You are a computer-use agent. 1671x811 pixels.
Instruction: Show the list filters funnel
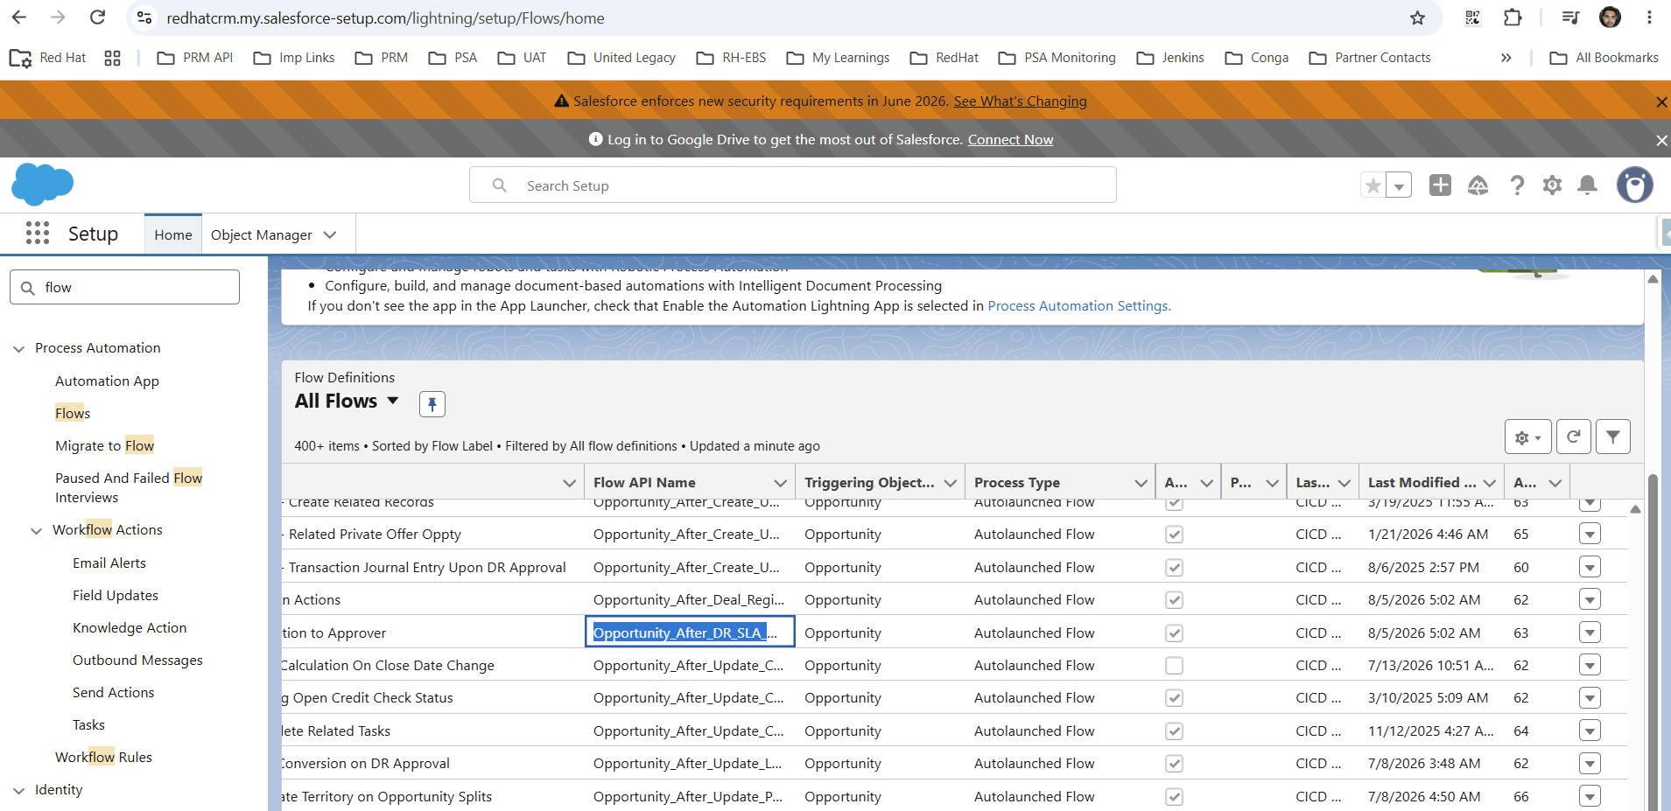(x=1612, y=437)
